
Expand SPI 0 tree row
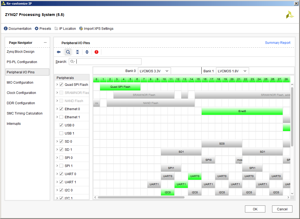pyautogui.click(x=57, y=158)
